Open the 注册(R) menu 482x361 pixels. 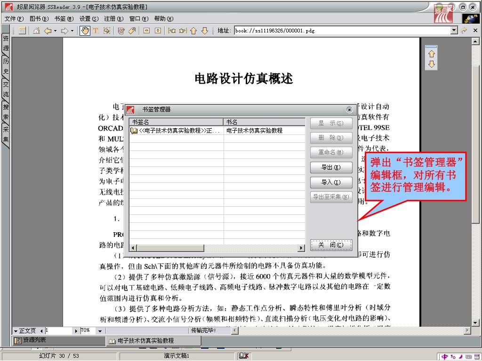click(114, 19)
